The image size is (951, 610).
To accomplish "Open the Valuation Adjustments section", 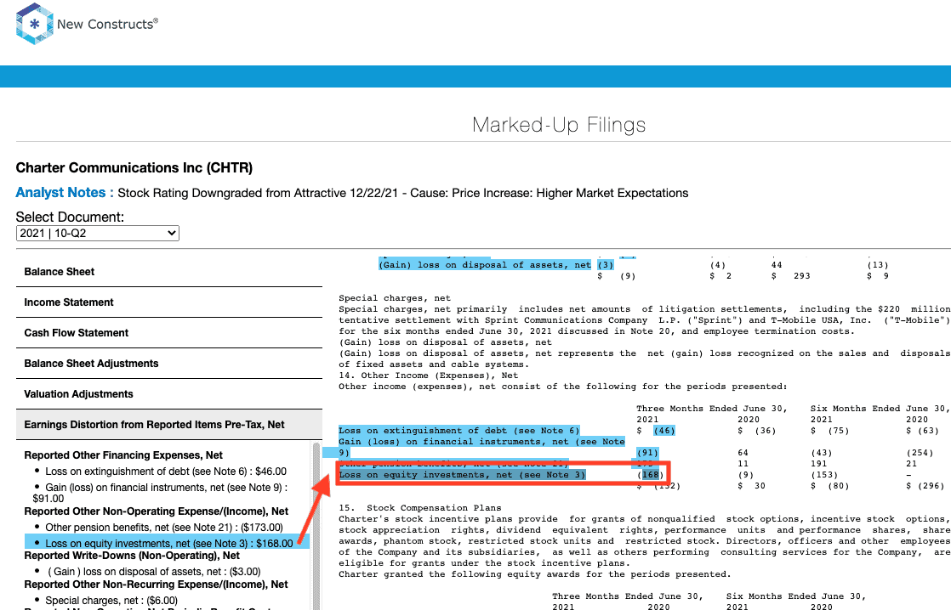I will [169, 394].
